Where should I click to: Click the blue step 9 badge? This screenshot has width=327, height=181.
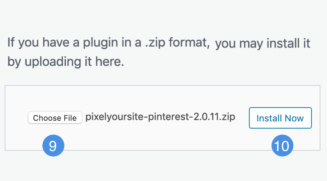(53, 146)
